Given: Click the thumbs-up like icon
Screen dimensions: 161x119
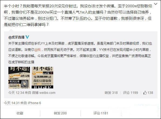Looking at the screenshot, I should pyautogui.click(x=145, y=93).
